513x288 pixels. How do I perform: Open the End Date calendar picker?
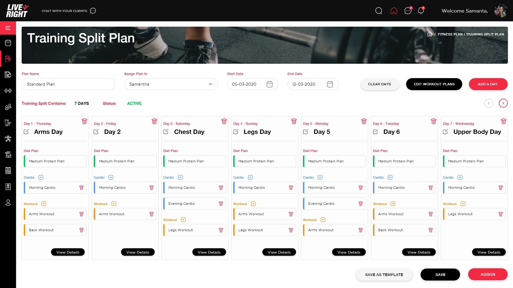(x=330, y=84)
